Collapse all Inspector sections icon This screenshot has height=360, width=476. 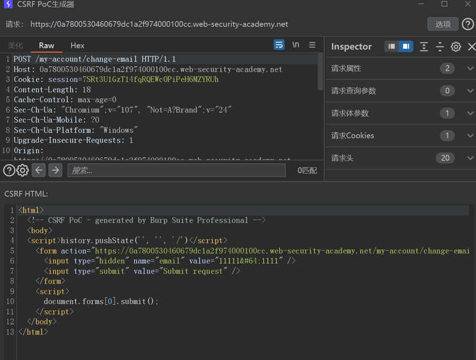tap(439, 46)
